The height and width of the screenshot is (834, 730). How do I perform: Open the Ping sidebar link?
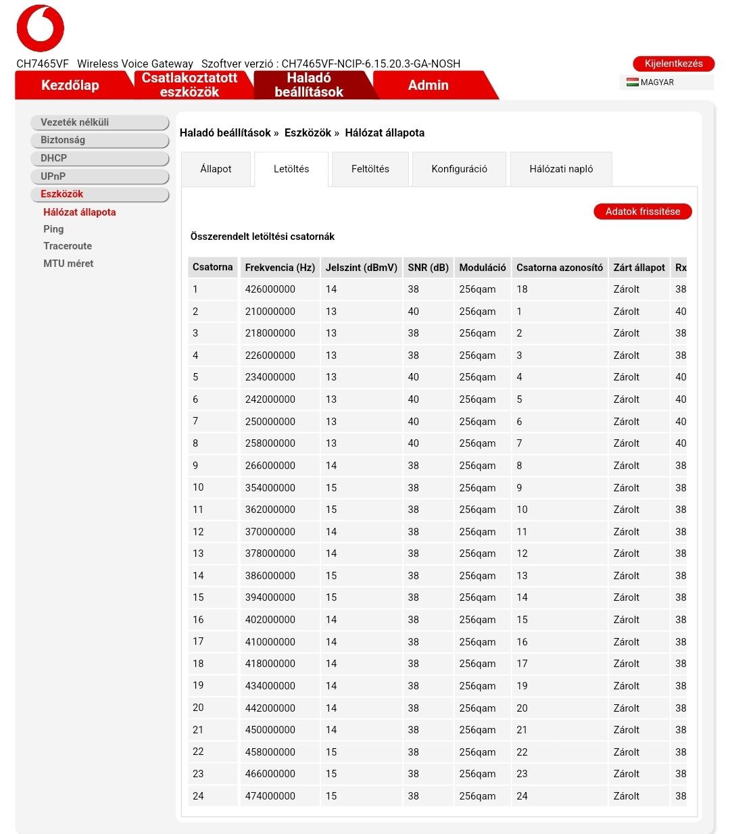pos(53,229)
